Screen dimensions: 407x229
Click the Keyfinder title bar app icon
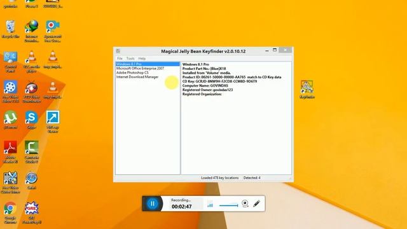[118, 51]
